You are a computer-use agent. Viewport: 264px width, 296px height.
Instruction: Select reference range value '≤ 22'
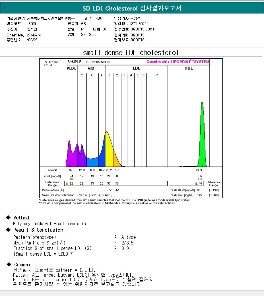pos(69,183)
